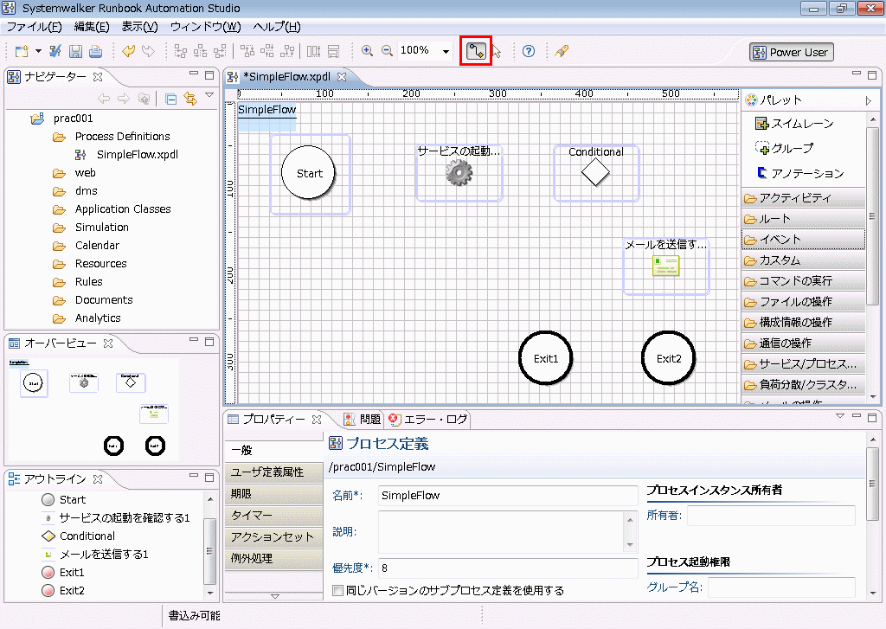Viewport: 886px width, 629px height.
Task: Select 例外処理 property section
Action: pyautogui.click(x=274, y=558)
